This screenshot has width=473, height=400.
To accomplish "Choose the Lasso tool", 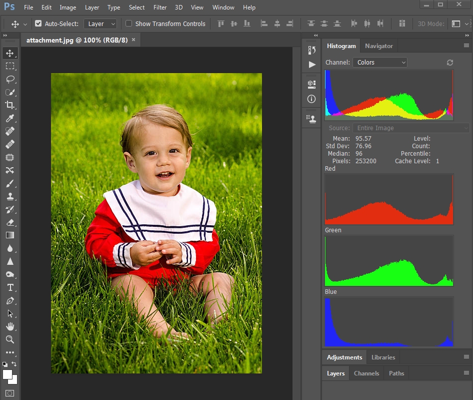I will pos(10,79).
